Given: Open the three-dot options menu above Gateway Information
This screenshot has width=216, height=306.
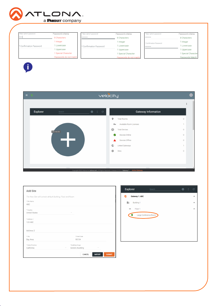Looking at the screenshot, I should [x=186, y=104].
